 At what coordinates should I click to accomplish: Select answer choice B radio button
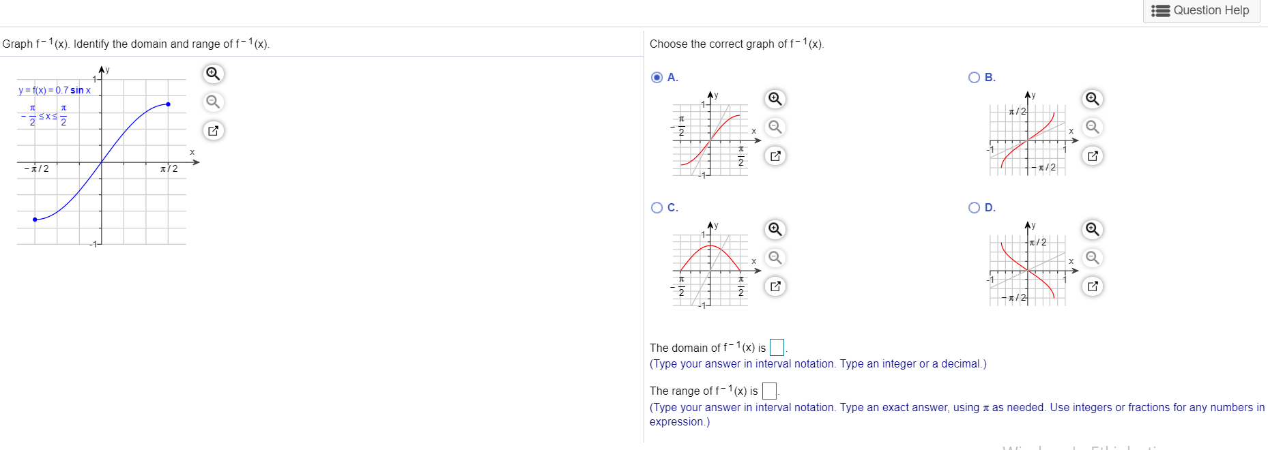point(973,77)
